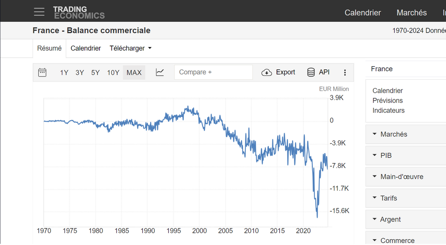
Task: Click the Trading Economics logo
Action: click(78, 12)
